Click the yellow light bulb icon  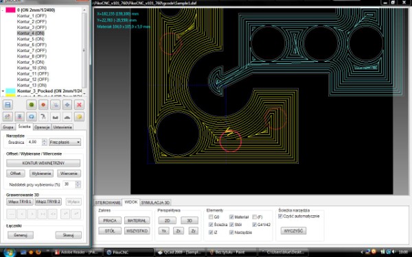(79, 117)
